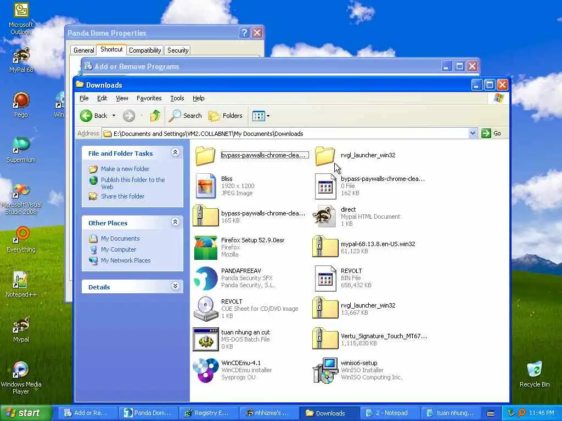Select Microsoft Visual Studio 2008 desktop icon

pos(21,199)
